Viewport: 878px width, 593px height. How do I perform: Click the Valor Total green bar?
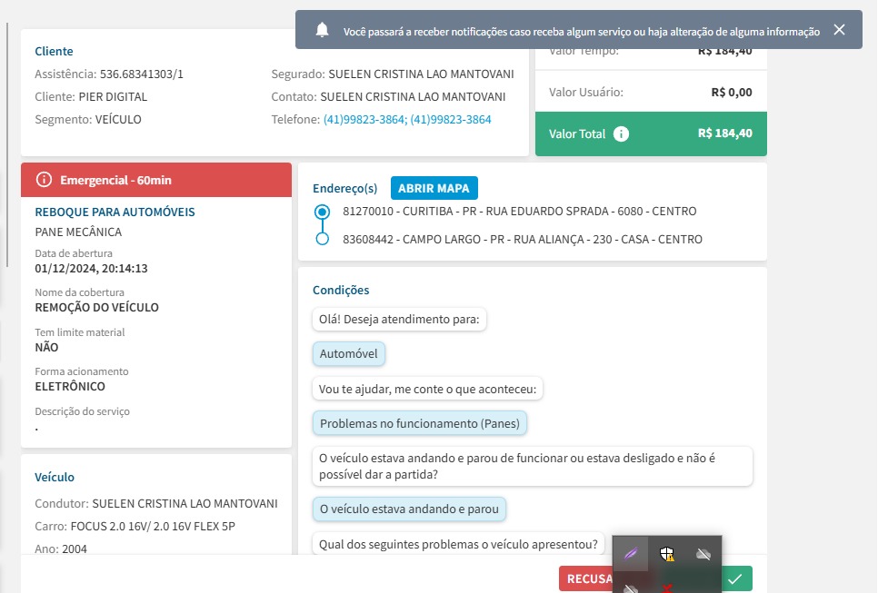coord(651,133)
